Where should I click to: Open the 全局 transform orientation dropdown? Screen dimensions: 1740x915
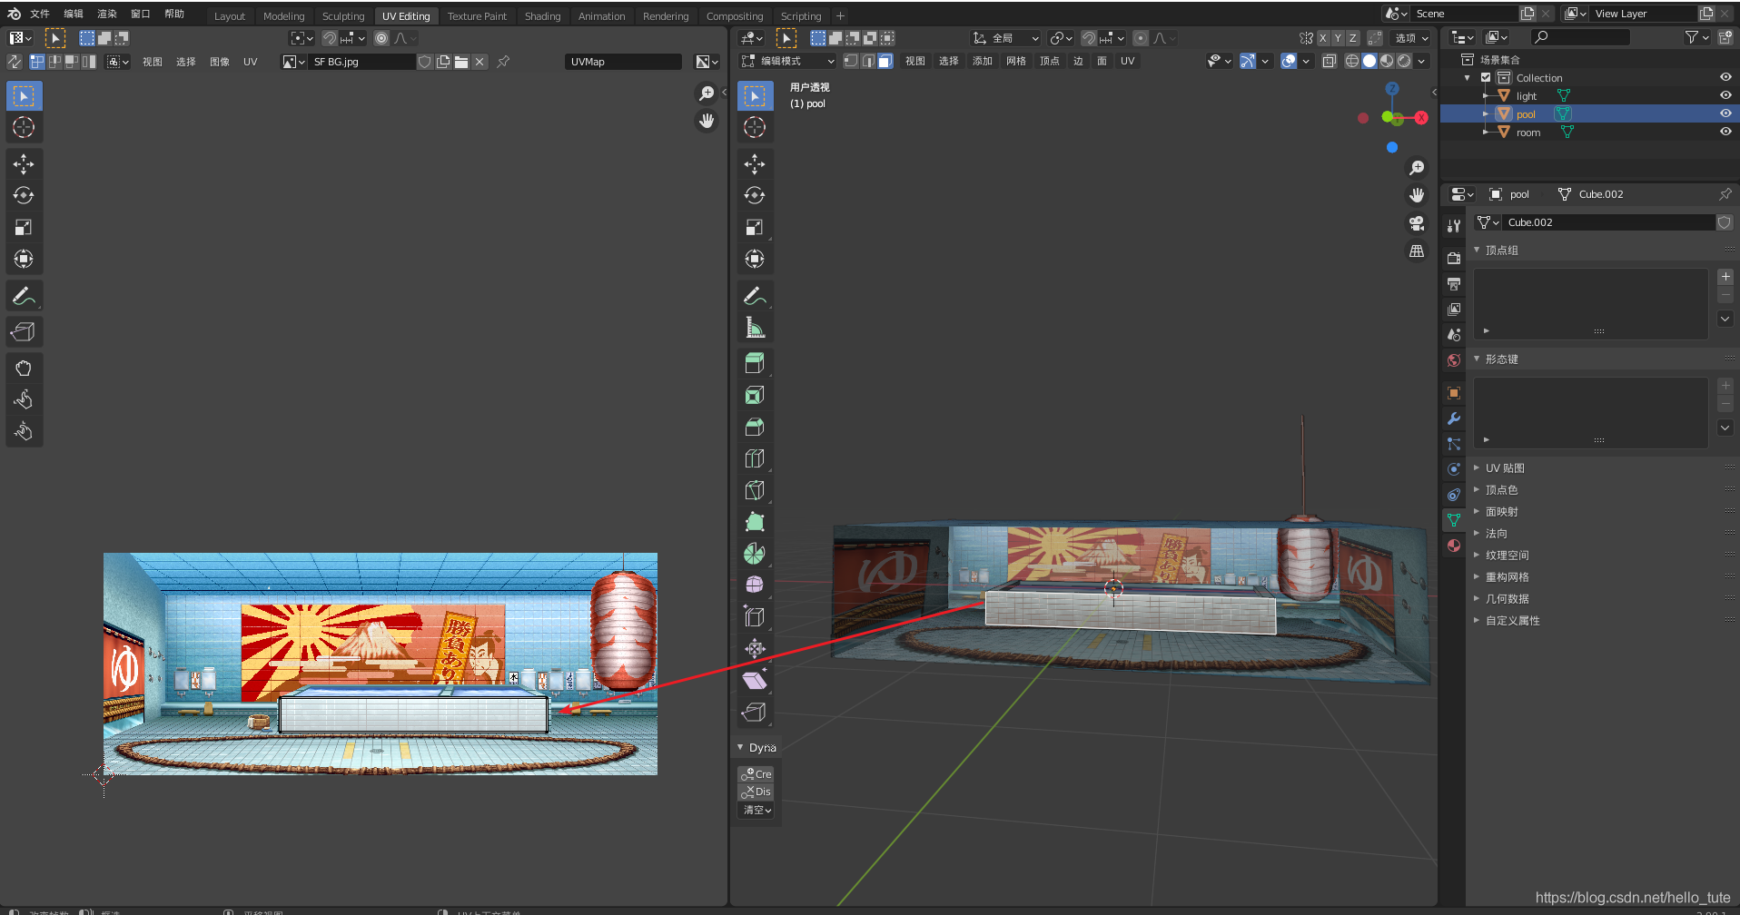pyautogui.click(x=1005, y=38)
